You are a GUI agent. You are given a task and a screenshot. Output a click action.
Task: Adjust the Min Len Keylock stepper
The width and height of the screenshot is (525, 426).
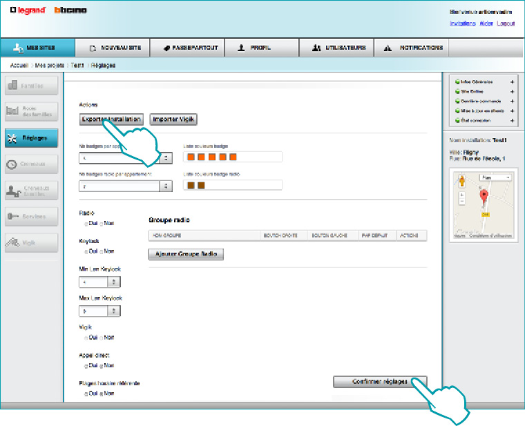pyautogui.click(x=114, y=282)
